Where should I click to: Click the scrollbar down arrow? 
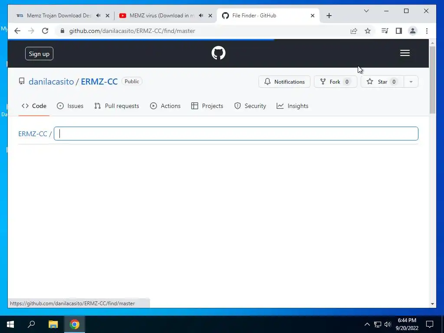point(432,304)
